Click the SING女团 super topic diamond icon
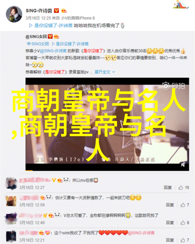The width and height of the screenshot is (195, 244). coord(28,44)
